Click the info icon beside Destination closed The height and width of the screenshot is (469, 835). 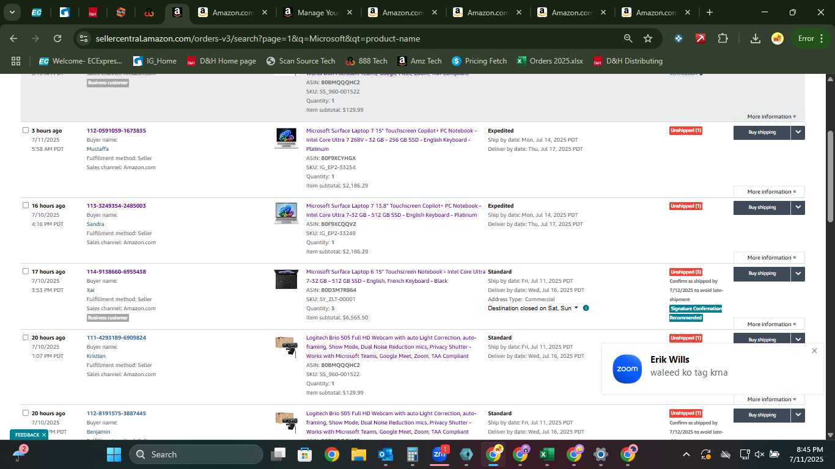coord(586,308)
